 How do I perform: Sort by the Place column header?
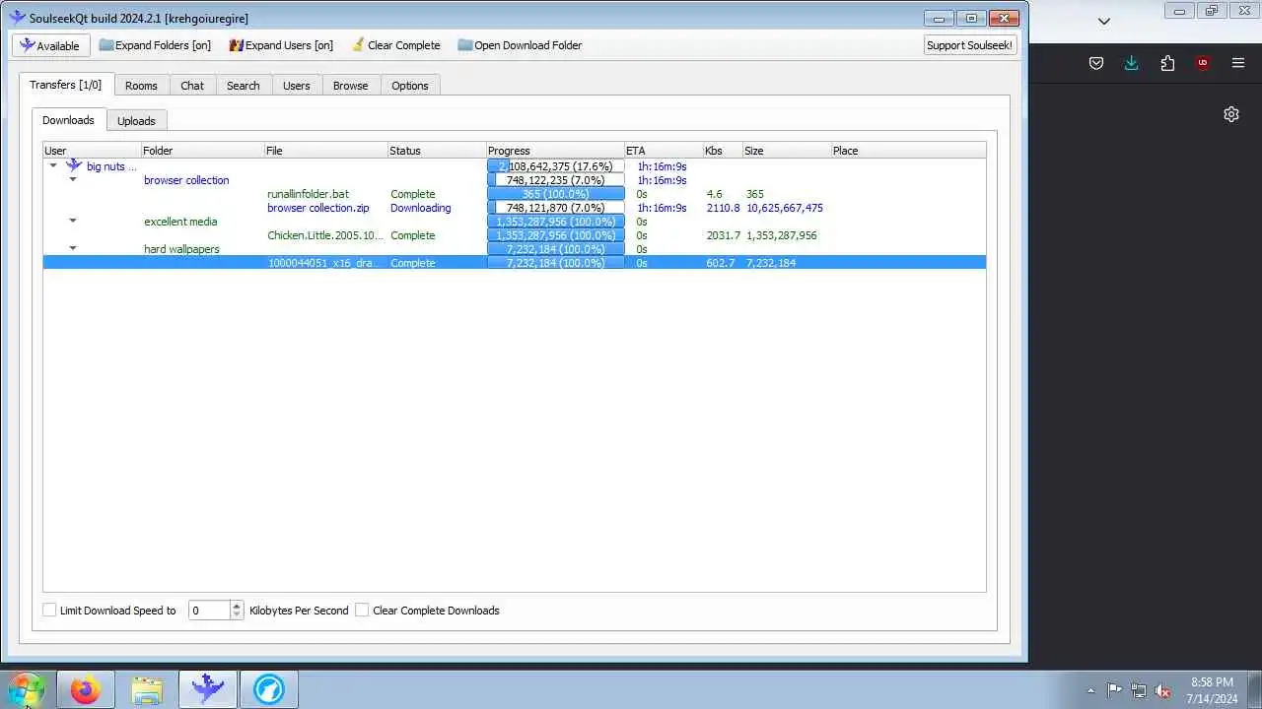pos(908,151)
